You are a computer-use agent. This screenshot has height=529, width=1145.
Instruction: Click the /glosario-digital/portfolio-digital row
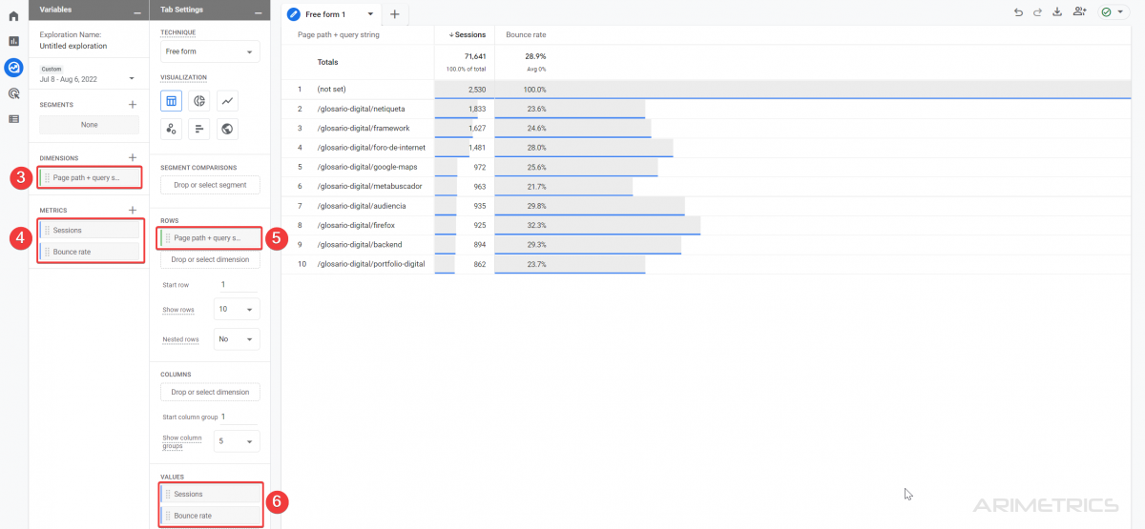point(706,264)
